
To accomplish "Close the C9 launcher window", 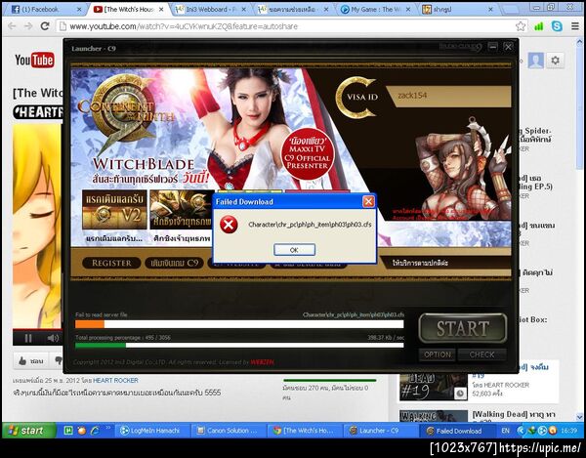I will click(508, 47).
